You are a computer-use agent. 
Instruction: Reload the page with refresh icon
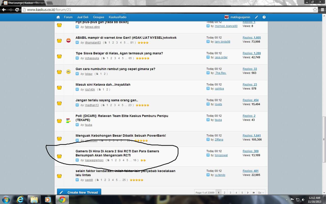coord(17,10)
